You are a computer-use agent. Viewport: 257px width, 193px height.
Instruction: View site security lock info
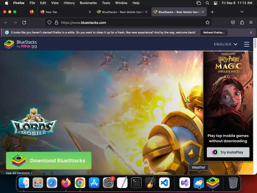[x=56, y=22]
